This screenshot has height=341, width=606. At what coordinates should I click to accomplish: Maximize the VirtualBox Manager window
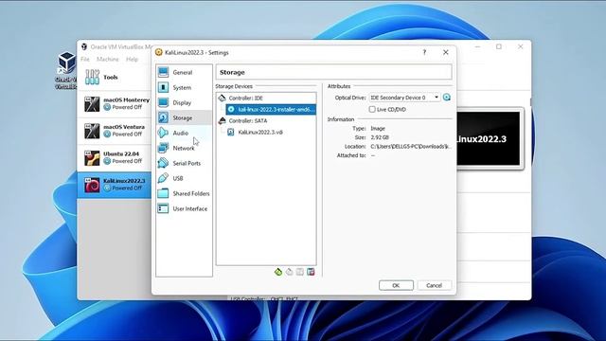tap(499, 46)
